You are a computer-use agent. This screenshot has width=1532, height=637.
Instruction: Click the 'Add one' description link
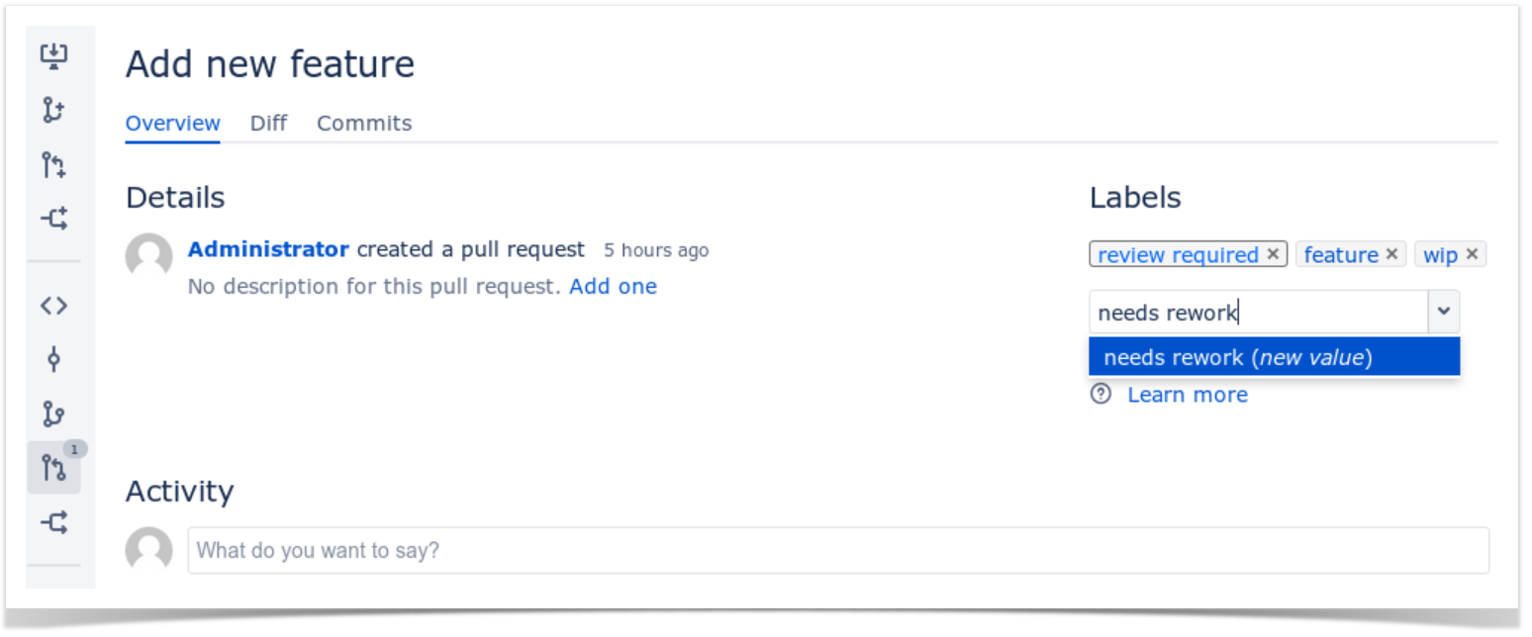point(613,287)
